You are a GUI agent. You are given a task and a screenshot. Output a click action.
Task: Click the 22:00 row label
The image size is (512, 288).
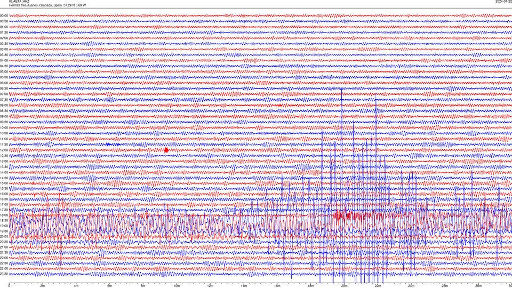[x=4, y=258]
